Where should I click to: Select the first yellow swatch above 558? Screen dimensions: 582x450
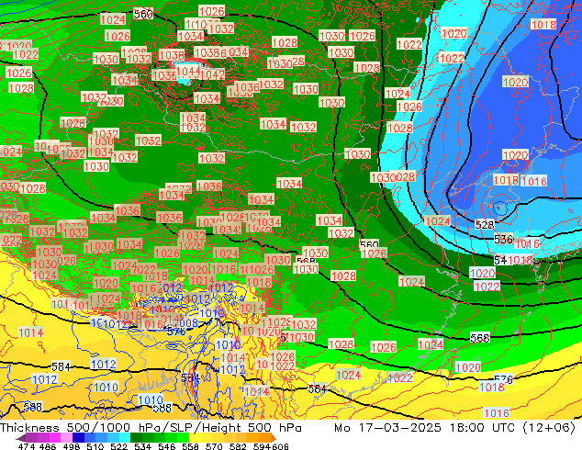[x=195, y=437]
